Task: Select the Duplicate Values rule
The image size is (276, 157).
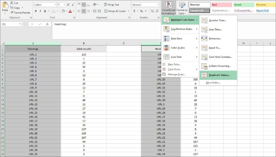Action: [218, 75]
